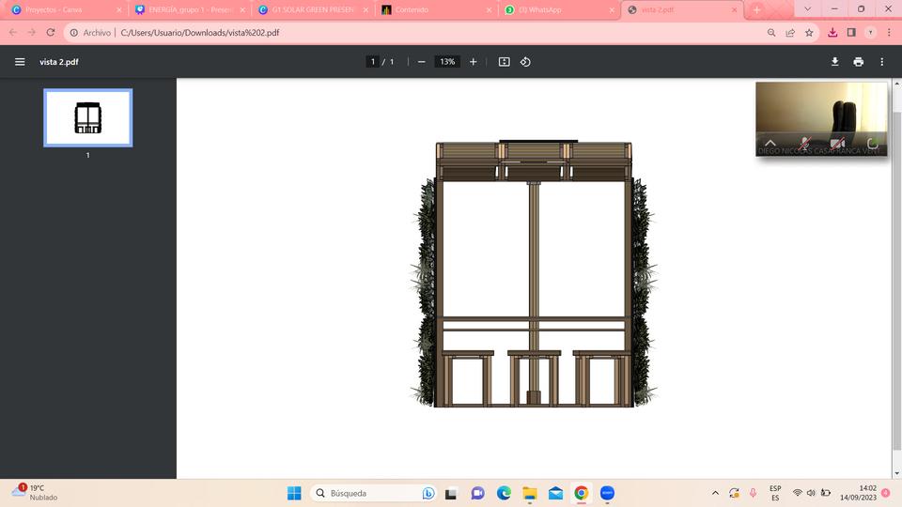Download the PDF from the viewer toolbar
This screenshot has width=902, height=507.
click(834, 62)
